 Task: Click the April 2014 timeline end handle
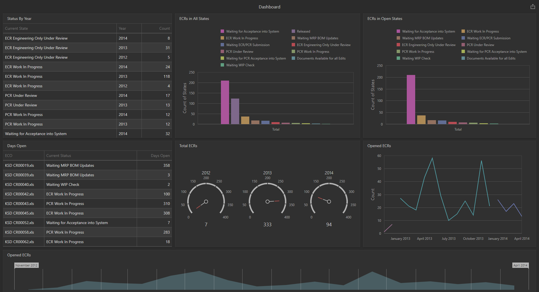tap(520, 265)
